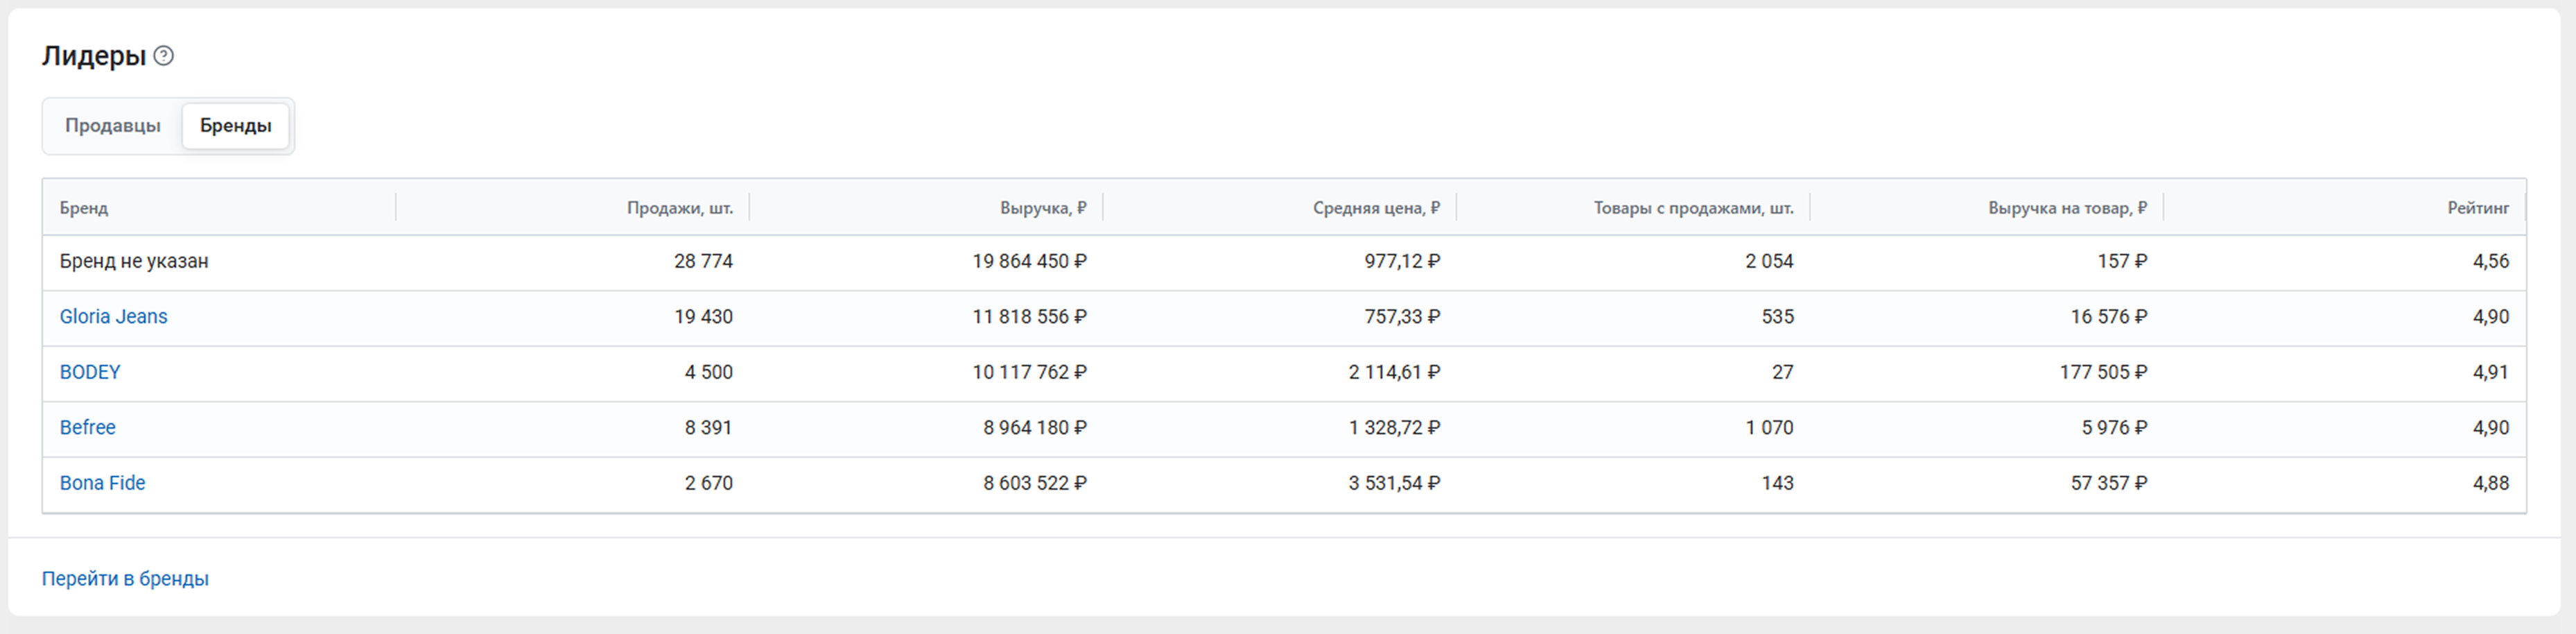Click Befree rating value 4,90
Viewport: 2576px width, 634px height.
click(2490, 428)
